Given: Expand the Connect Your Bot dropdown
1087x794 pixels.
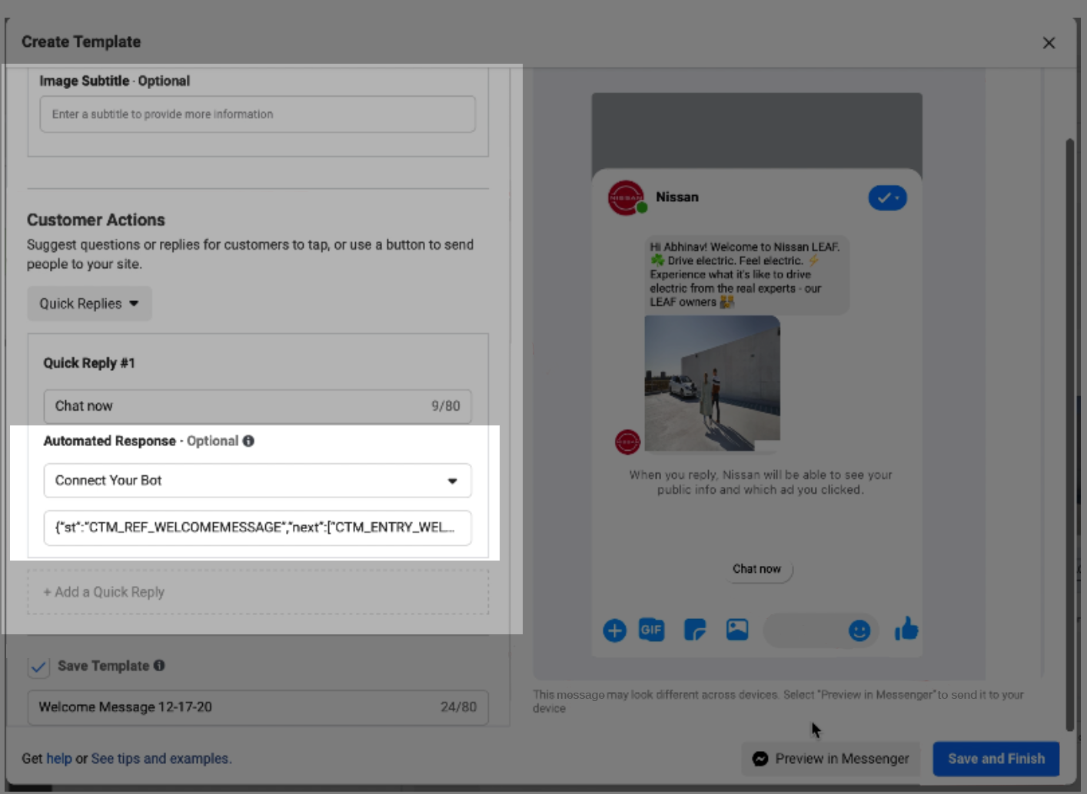Looking at the screenshot, I should coord(258,481).
